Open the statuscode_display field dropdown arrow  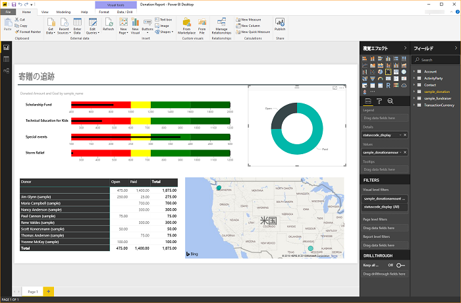coord(399,135)
